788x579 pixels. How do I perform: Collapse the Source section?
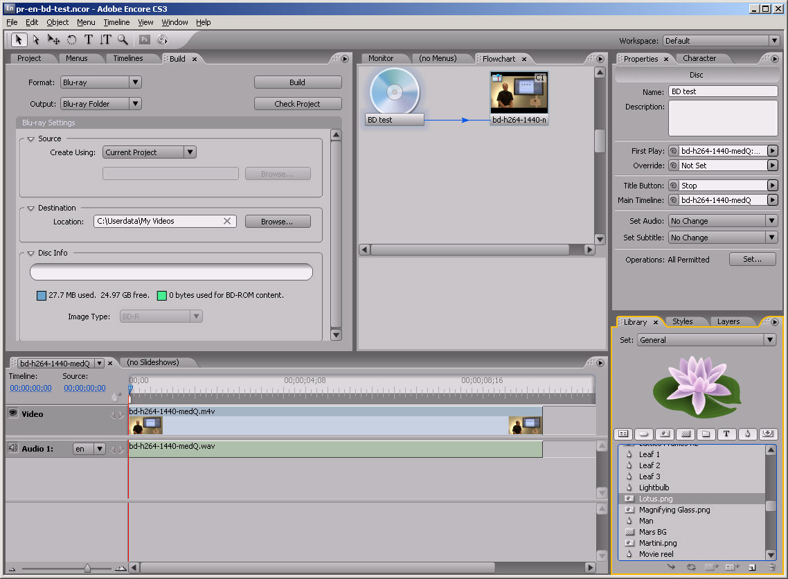(30, 139)
